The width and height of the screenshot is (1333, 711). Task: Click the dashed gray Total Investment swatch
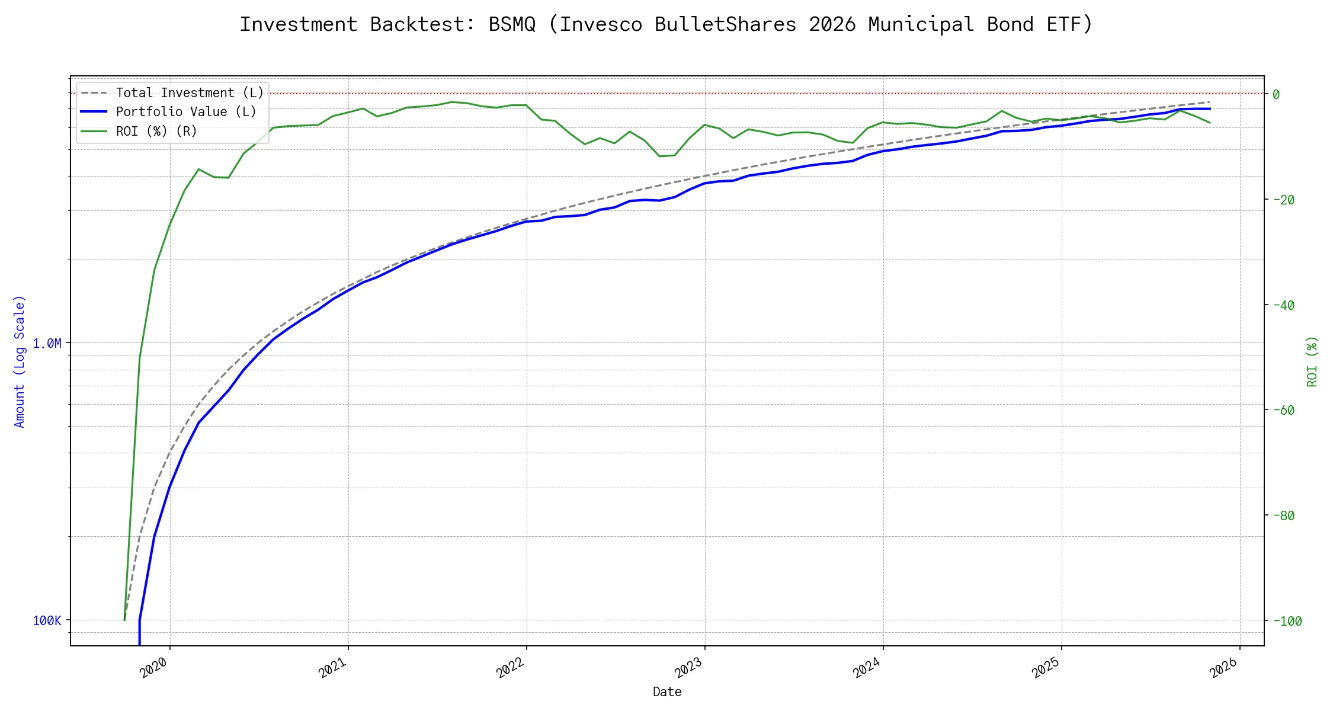94,93
